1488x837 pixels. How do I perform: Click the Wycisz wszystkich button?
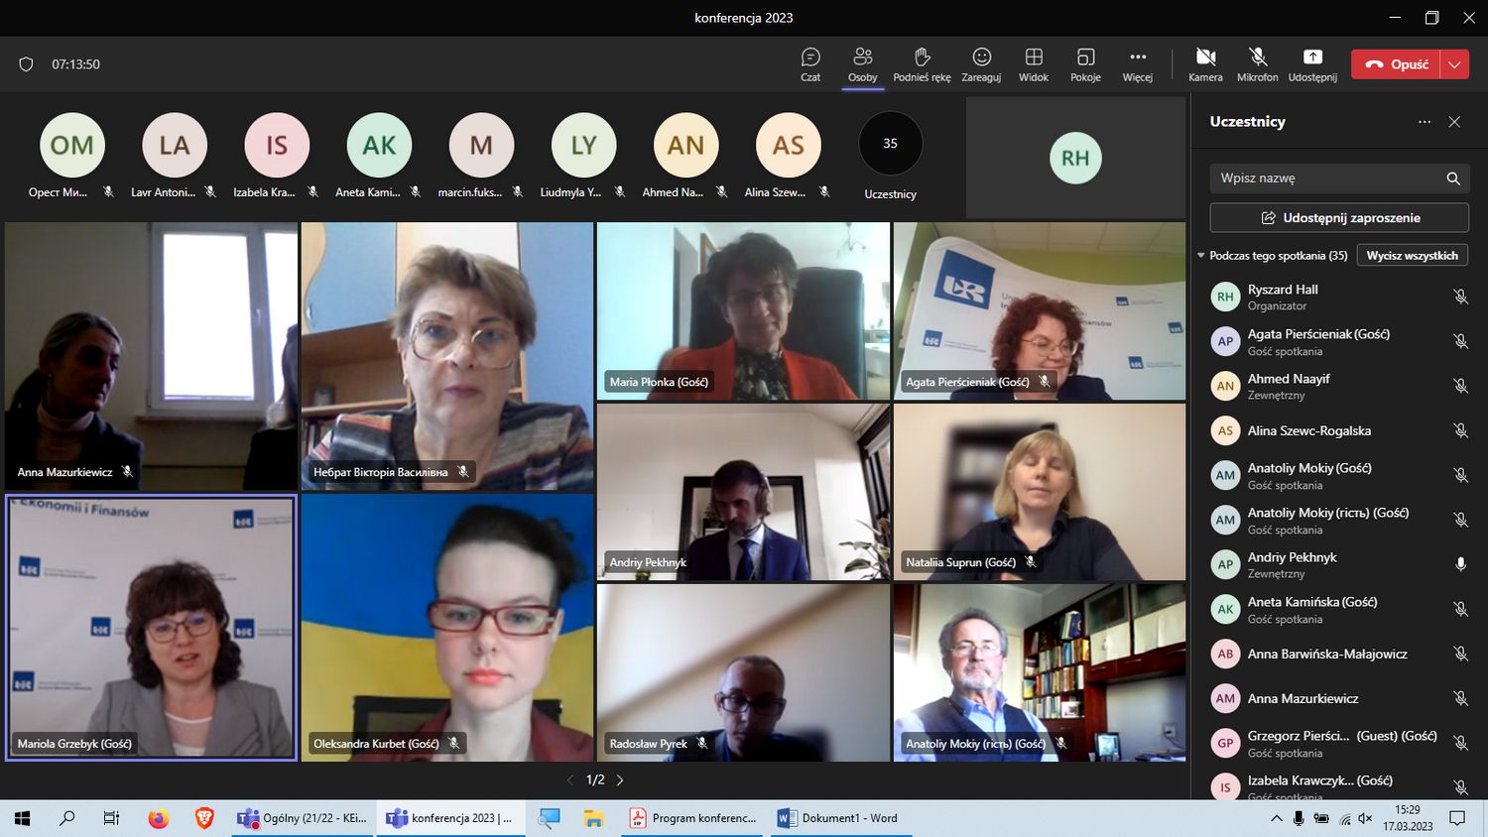point(1412,256)
